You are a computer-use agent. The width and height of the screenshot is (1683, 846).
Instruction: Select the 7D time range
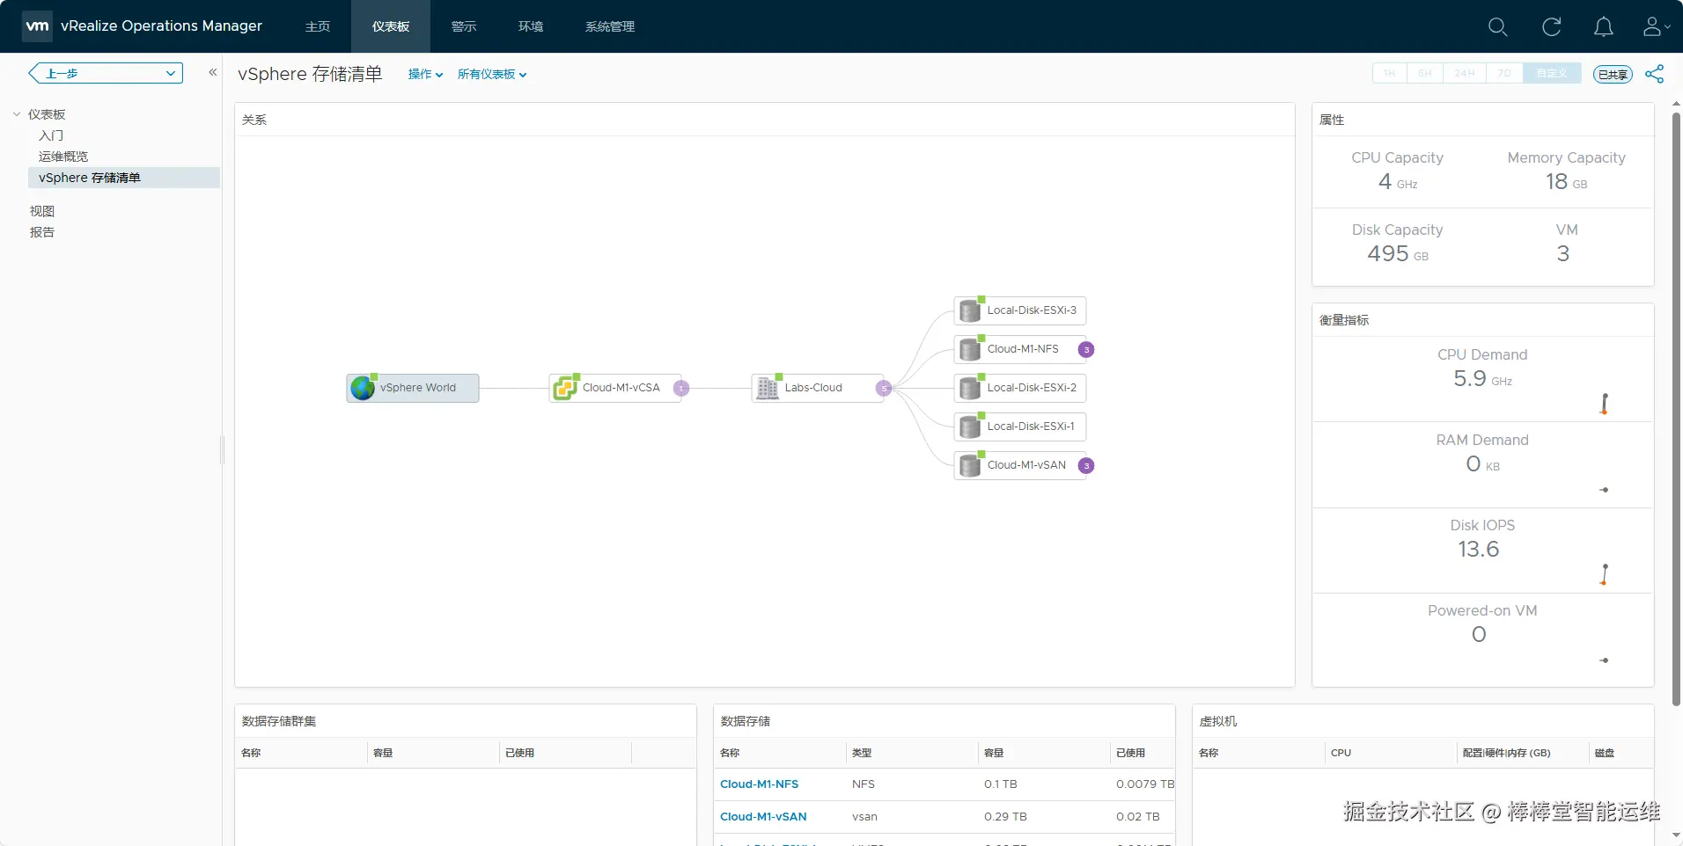tap(1504, 74)
